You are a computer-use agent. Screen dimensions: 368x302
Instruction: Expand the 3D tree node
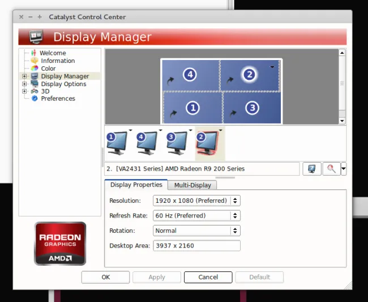24,91
